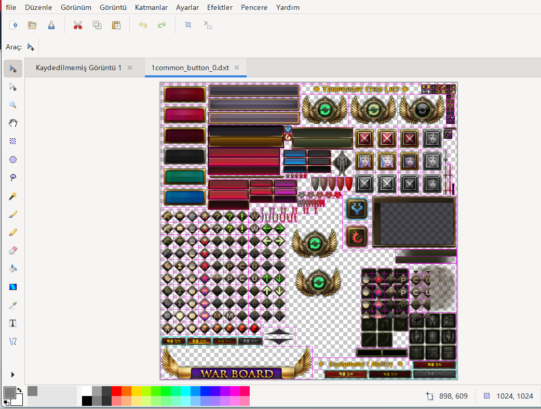Viewport: 541px width, 409px height.
Task: Open the Araç tool chooser icon
Action: point(31,47)
